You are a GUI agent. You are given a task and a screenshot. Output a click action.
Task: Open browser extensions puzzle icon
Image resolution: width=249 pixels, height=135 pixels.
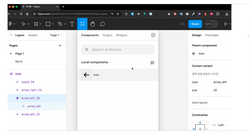click(218, 14)
